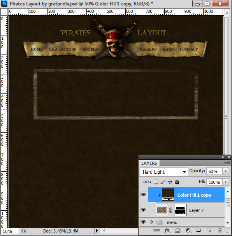This screenshot has width=232, height=236.
Task: Open the fx layer style menu
Action: [x=167, y=230]
